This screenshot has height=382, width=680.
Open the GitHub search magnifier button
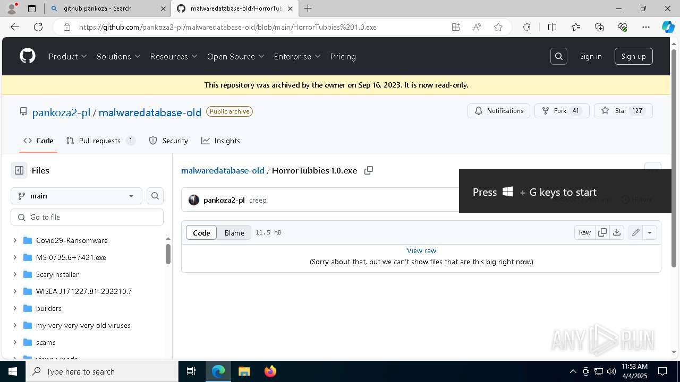559,56
